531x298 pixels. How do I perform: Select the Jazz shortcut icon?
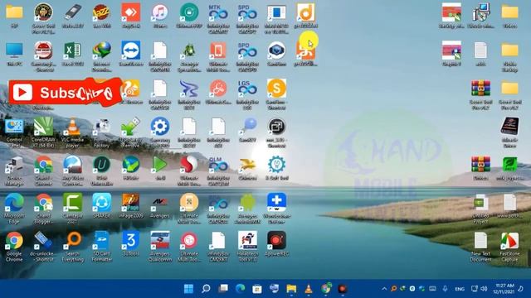[x=101, y=16]
